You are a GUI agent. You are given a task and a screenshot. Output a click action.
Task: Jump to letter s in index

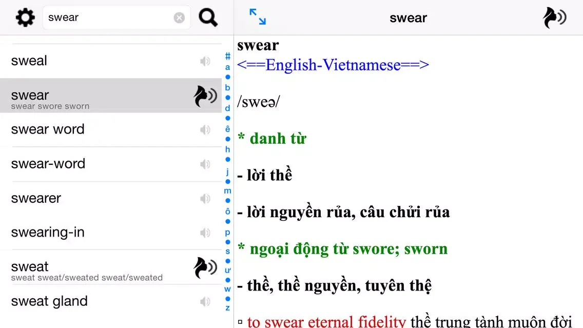click(227, 252)
